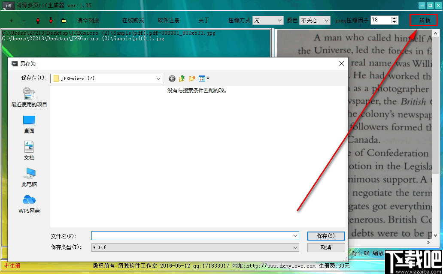Click 清空列表 to clear the list
The image size is (443, 274).
pyautogui.click(x=88, y=21)
